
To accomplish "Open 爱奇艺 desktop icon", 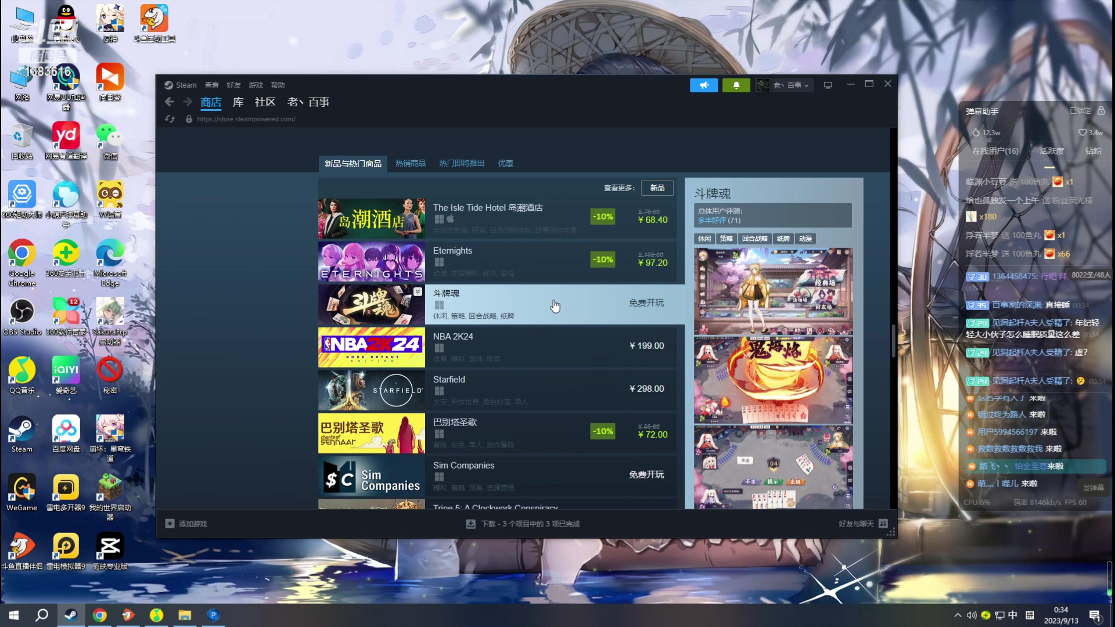I will tap(66, 376).
